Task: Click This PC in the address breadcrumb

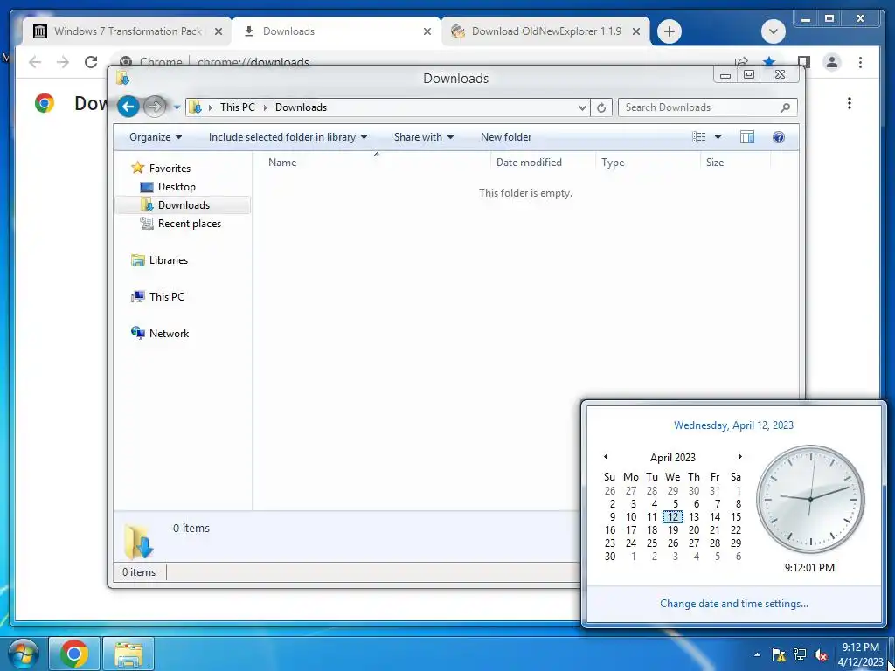Action: [x=238, y=107]
